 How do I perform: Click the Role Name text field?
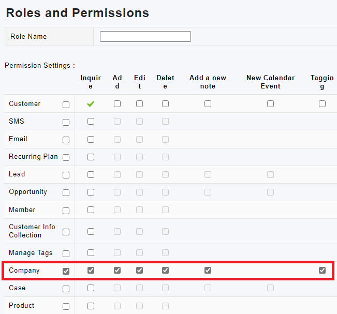[145, 37]
